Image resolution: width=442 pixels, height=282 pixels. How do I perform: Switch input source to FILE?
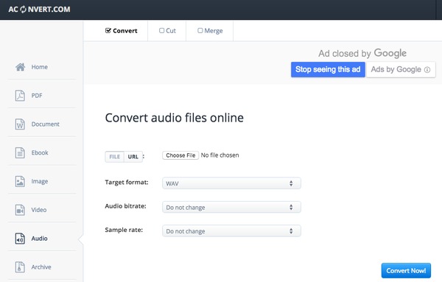point(115,157)
